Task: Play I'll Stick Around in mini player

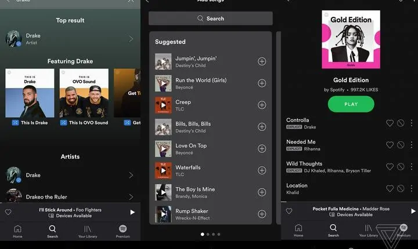Action: pos(132,213)
